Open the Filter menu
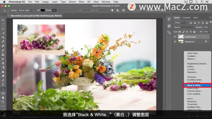The height and width of the screenshot is (119, 212). tap(81, 2)
